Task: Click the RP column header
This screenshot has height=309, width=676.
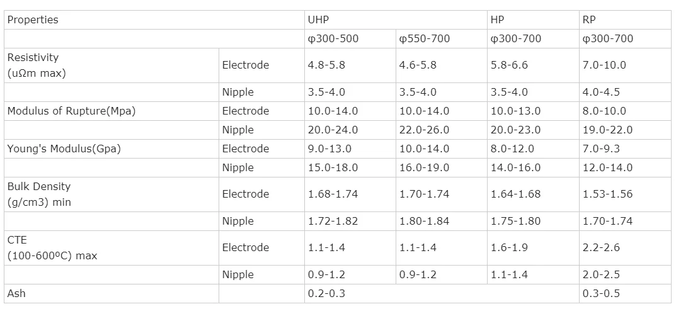Action: point(589,20)
